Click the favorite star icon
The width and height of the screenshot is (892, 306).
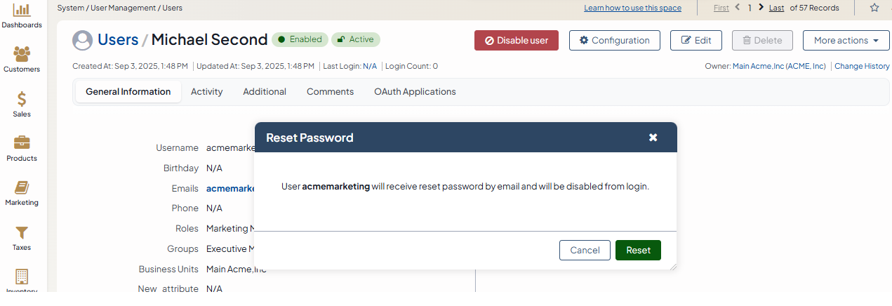(874, 8)
